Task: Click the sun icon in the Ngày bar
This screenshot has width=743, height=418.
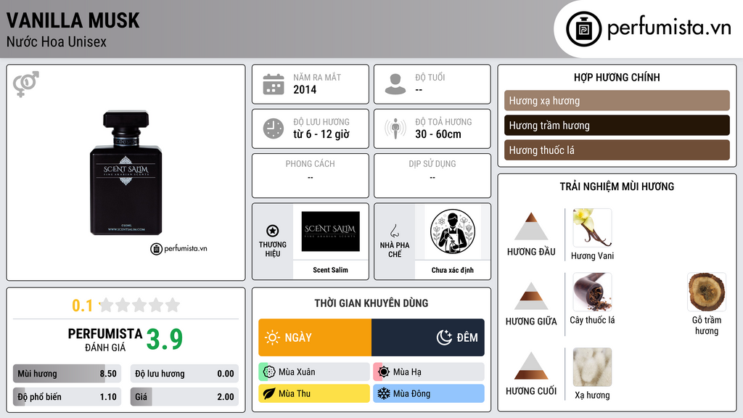Action: coord(273,337)
